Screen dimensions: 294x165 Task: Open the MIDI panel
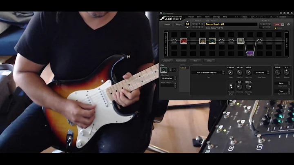195,61
